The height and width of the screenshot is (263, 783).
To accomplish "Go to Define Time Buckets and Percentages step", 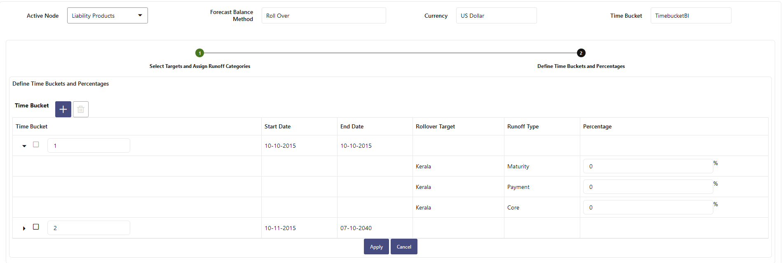I will click(x=581, y=66).
